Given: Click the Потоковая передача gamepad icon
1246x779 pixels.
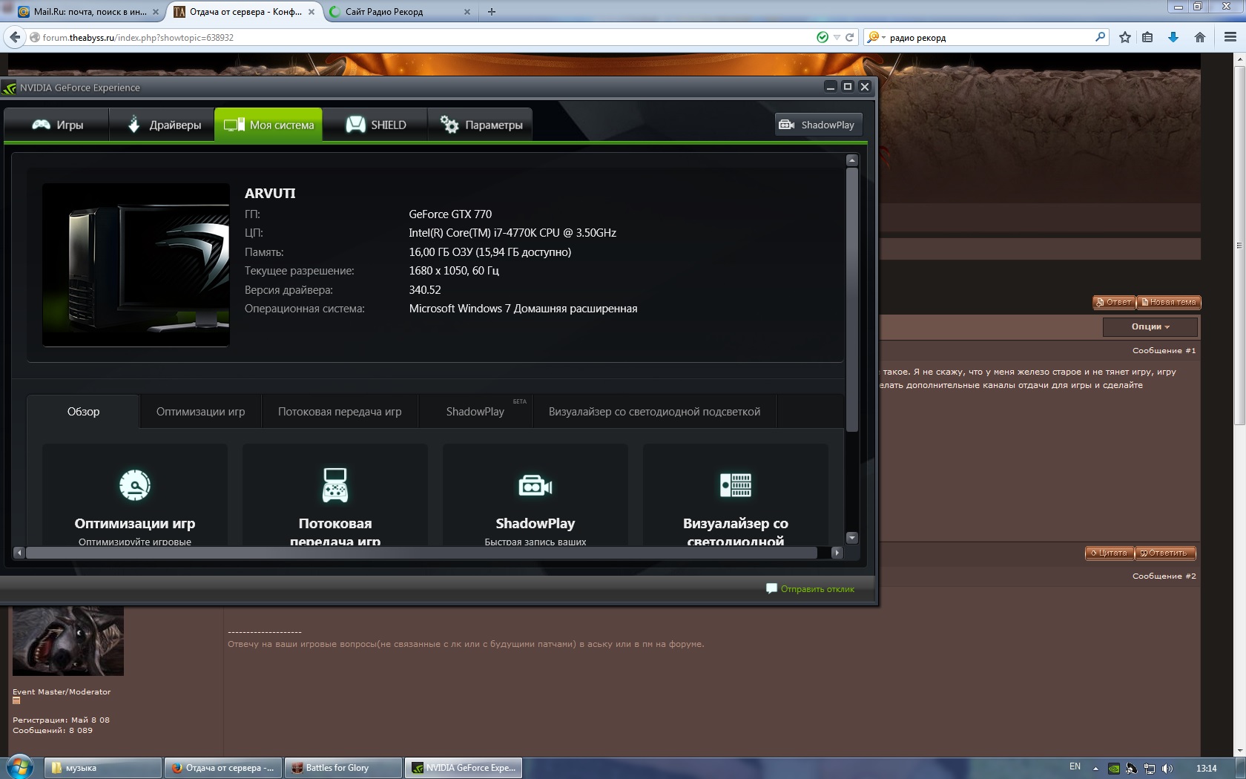Looking at the screenshot, I should [x=335, y=485].
